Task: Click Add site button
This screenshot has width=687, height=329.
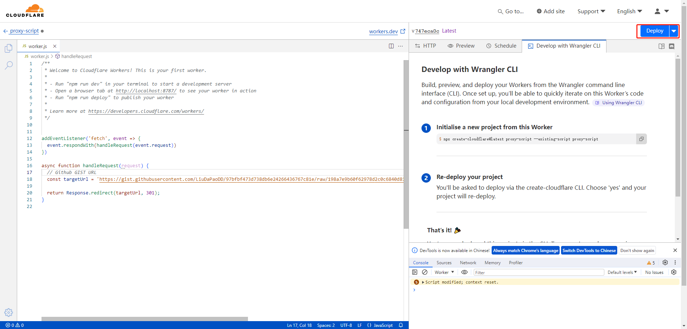Action: click(551, 11)
